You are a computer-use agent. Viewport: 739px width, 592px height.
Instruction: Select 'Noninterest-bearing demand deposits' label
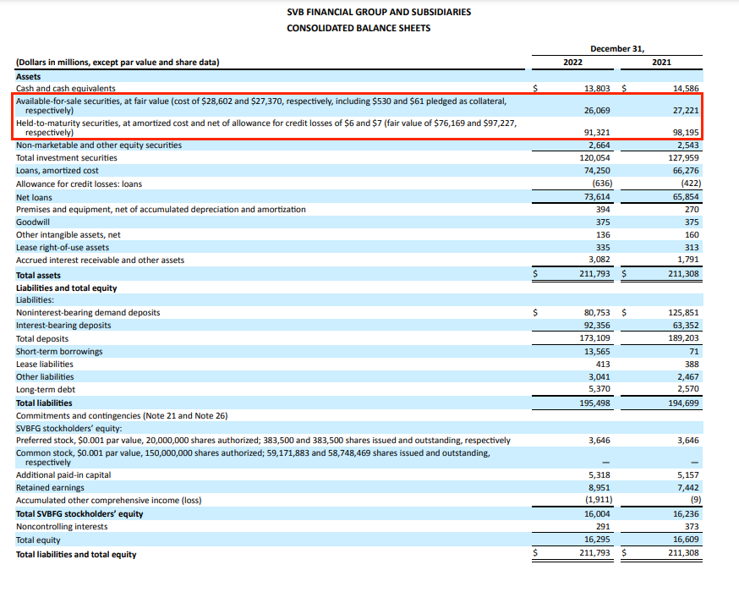coord(88,313)
